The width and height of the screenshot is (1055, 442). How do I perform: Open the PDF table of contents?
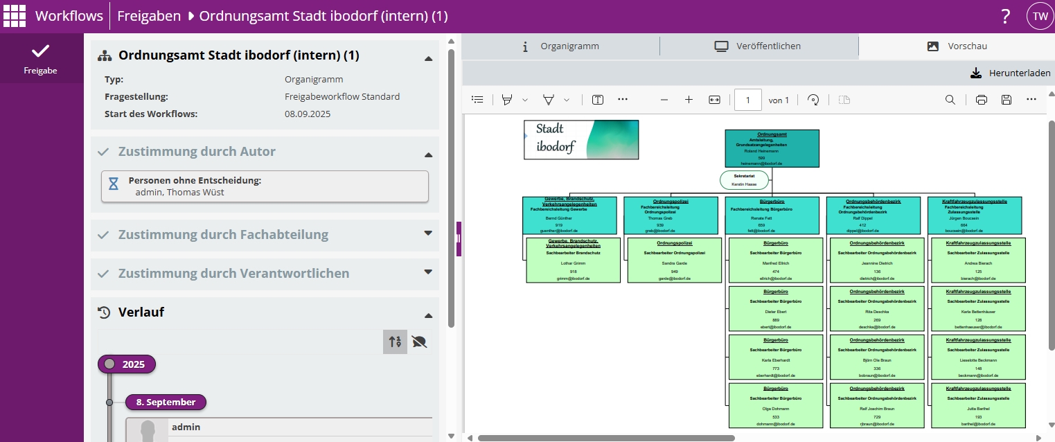(x=477, y=100)
